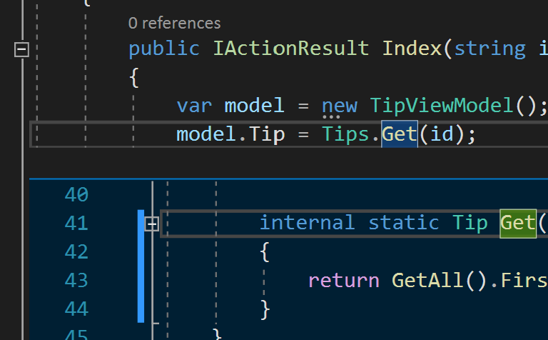This screenshot has height=340, width=548.
Task: Click the 'internal' keyword on line 41
Action: click(308, 223)
